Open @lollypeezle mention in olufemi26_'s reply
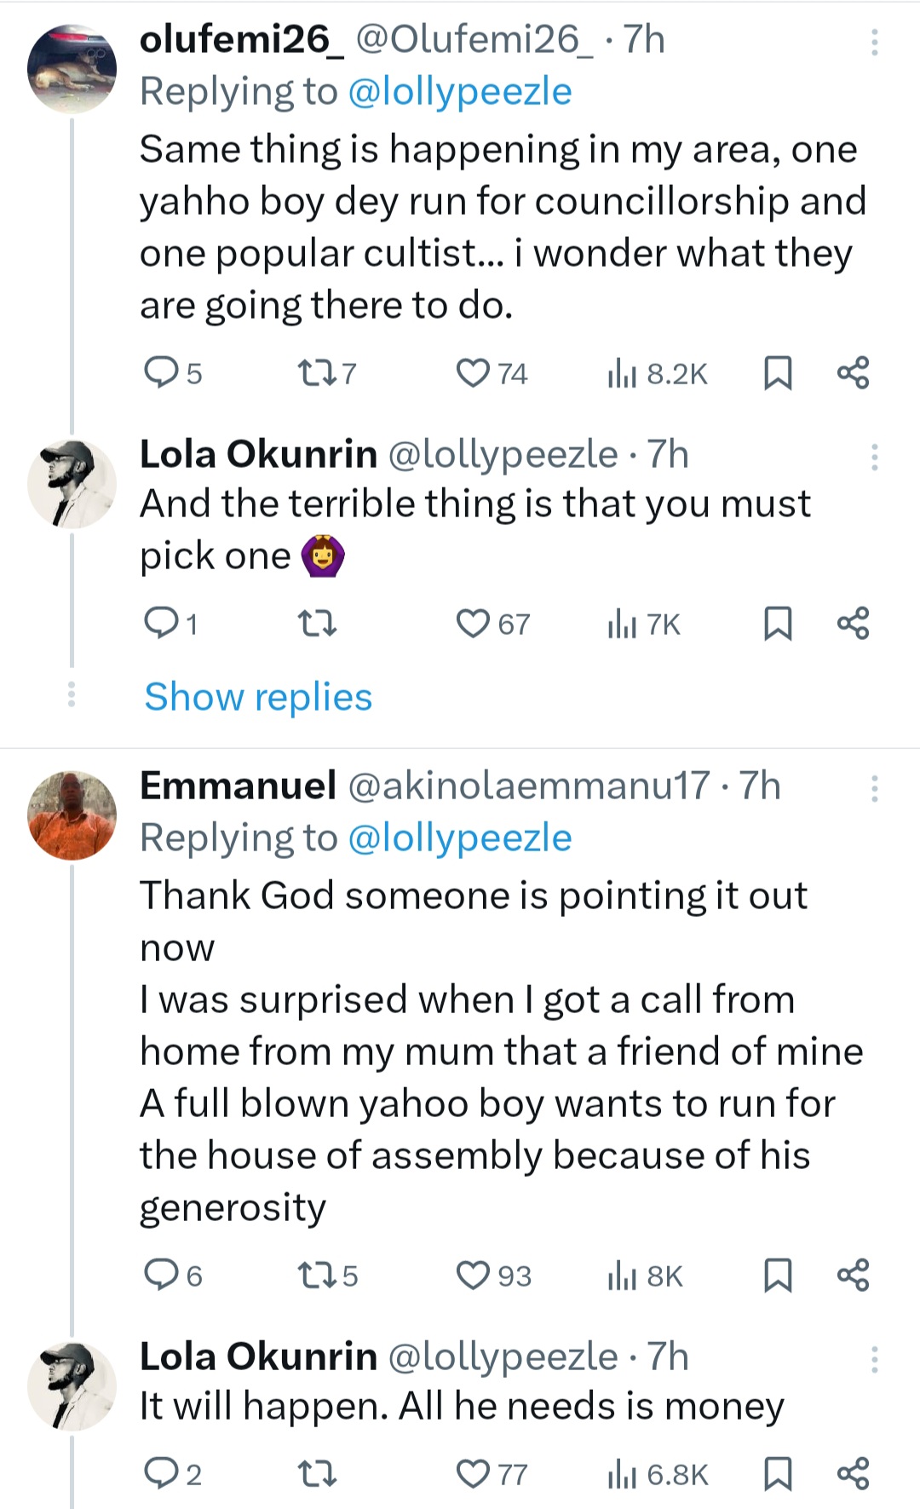Screen dimensions: 920x1509 pos(460,92)
